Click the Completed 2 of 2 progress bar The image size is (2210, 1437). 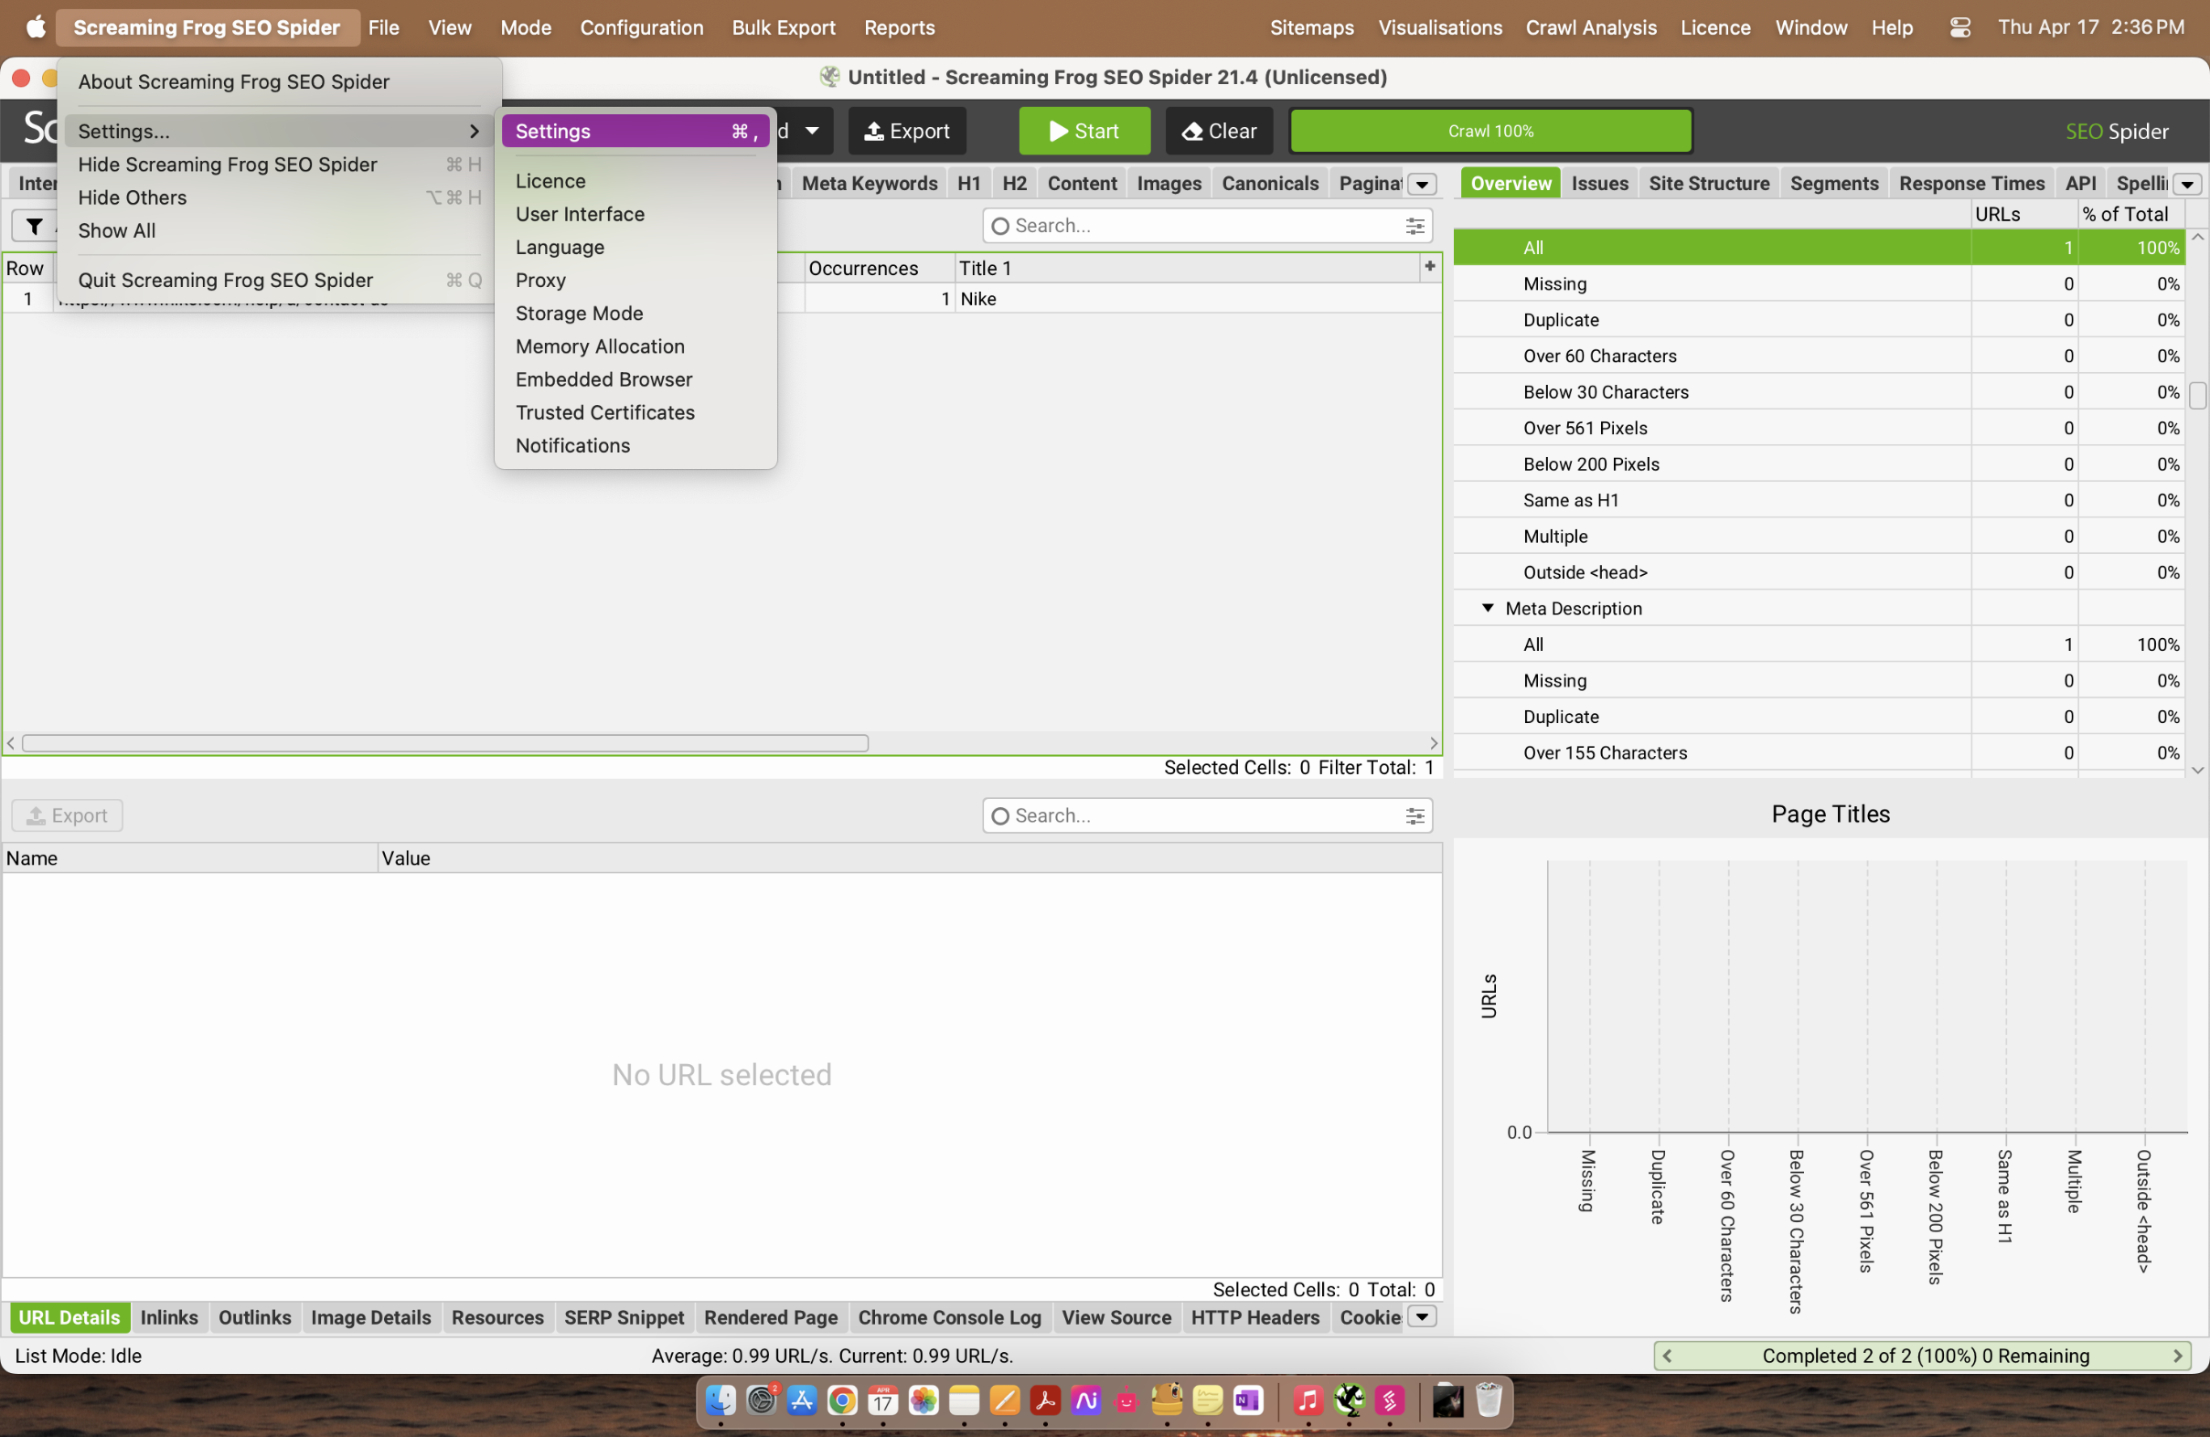click(x=1921, y=1356)
